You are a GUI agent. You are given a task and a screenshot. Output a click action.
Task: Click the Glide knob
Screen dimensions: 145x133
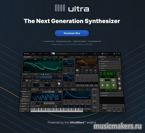point(114,109)
